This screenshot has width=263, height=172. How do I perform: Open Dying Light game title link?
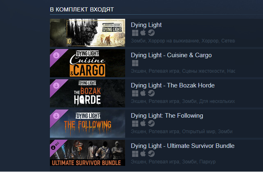[146, 25]
